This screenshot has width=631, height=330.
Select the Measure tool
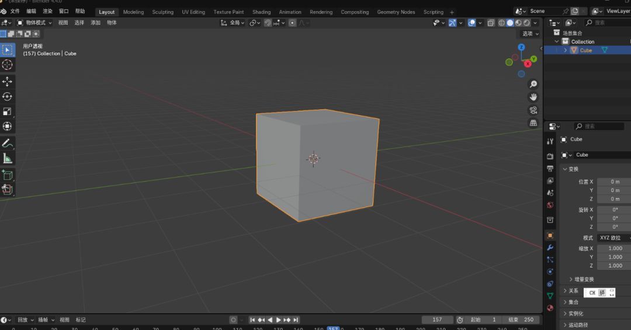coord(8,158)
